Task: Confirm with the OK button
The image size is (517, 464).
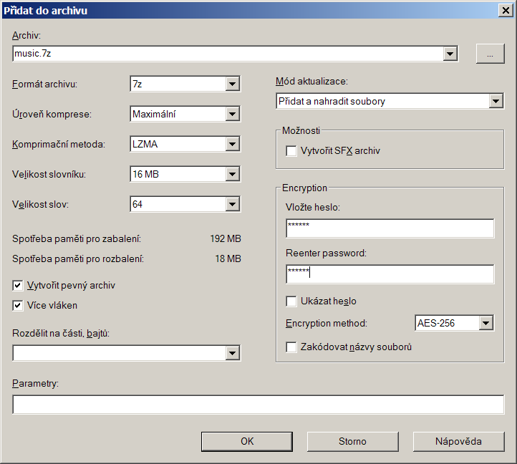Action: click(247, 442)
